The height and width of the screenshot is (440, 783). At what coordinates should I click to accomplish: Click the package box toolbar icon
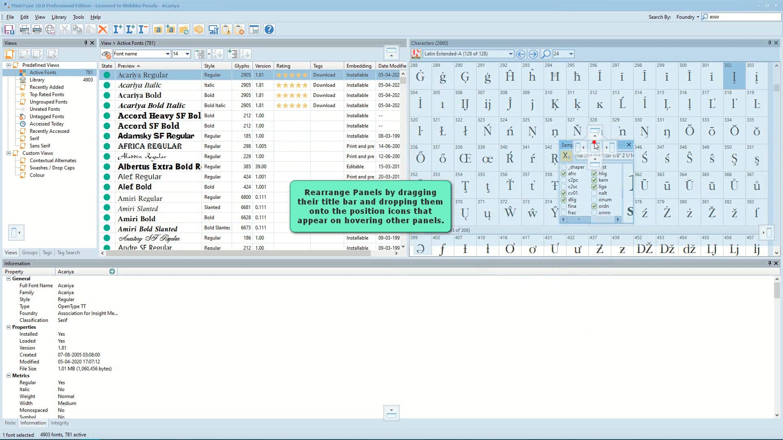point(199,29)
